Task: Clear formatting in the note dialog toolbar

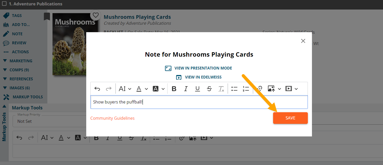Action: pos(221,89)
